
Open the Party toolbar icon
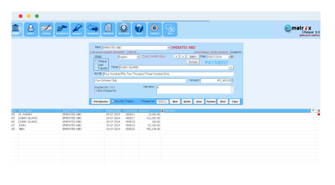31,30
